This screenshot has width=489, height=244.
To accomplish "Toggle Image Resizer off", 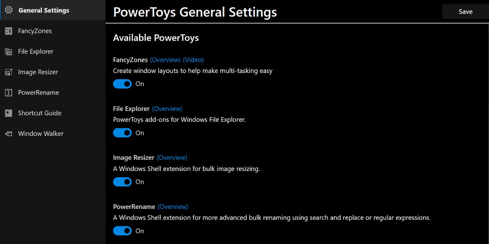I will pos(122,181).
